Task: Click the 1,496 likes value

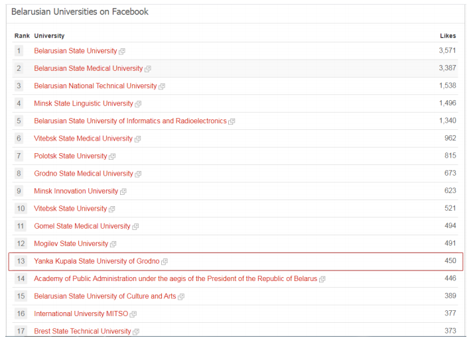Action: point(448,103)
